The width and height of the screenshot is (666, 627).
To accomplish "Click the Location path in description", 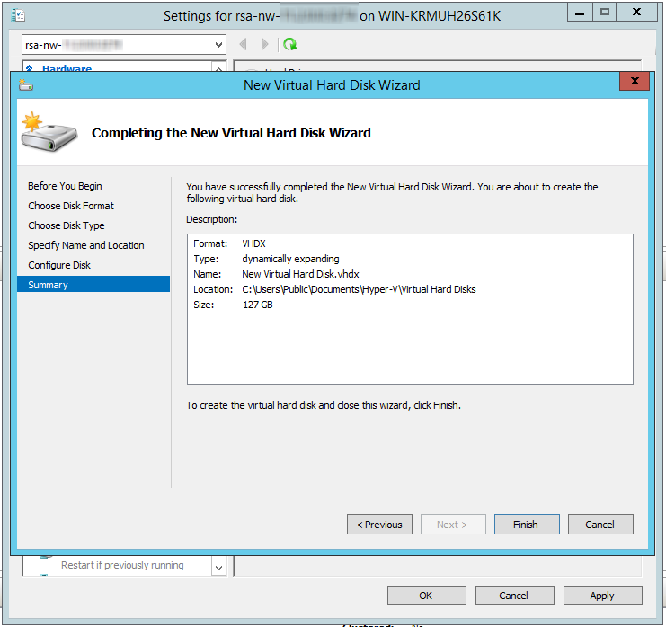I will tap(359, 289).
